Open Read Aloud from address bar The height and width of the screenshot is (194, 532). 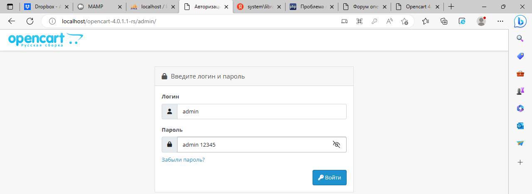tap(389, 21)
